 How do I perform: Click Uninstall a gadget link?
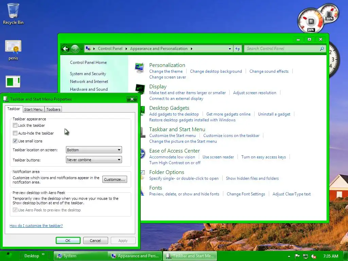tap(274, 114)
